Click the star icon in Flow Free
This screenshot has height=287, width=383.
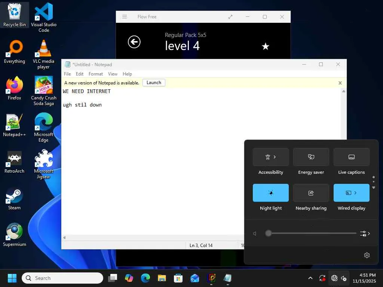coord(265,46)
